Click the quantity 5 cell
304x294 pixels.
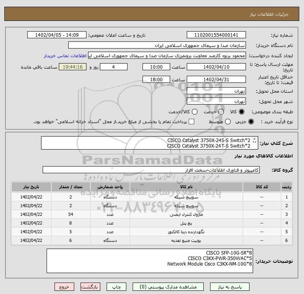(x=71, y=232)
